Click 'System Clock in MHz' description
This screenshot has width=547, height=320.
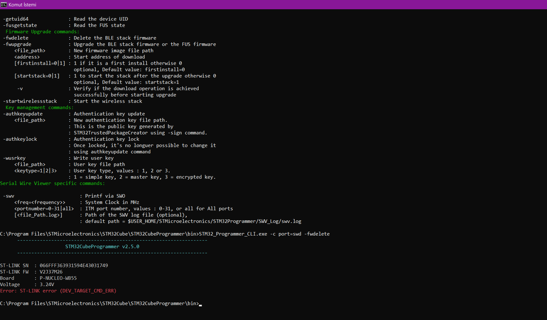point(112,202)
